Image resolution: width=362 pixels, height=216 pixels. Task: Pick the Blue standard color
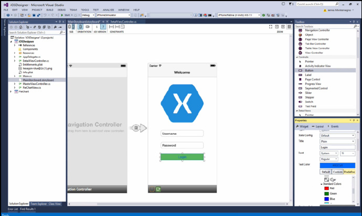pos(329,199)
